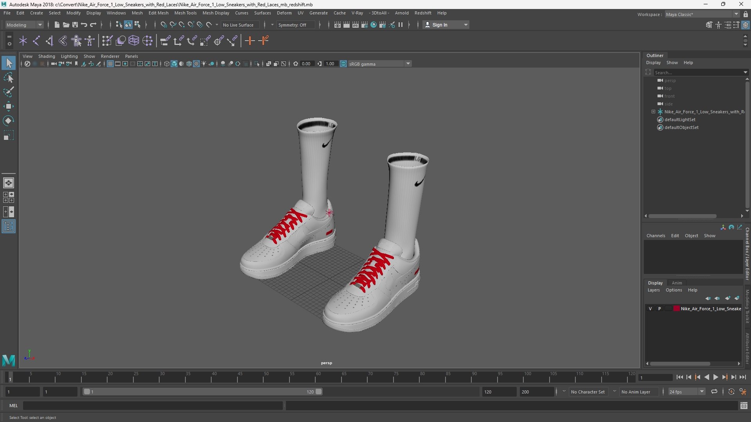Viewport: 751px width, 422px height.
Task: Use all lights via the bulb icon
Action: (x=204, y=64)
